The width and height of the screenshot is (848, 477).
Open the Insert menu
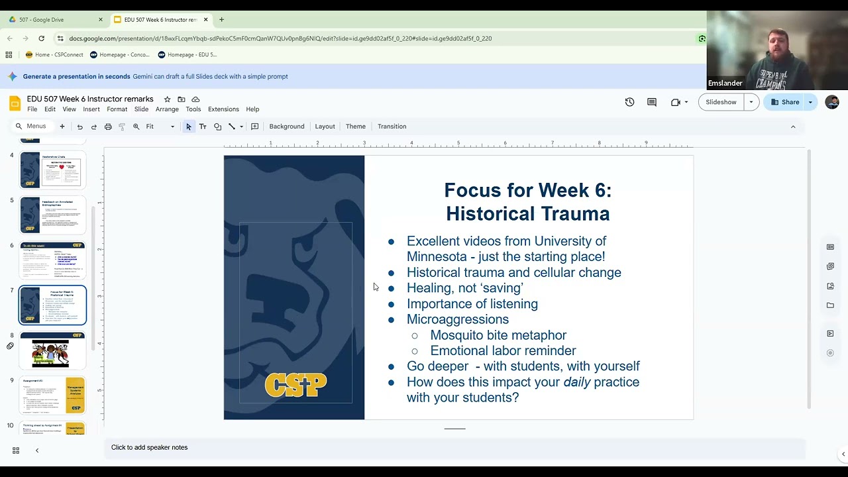[x=91, y=109]
